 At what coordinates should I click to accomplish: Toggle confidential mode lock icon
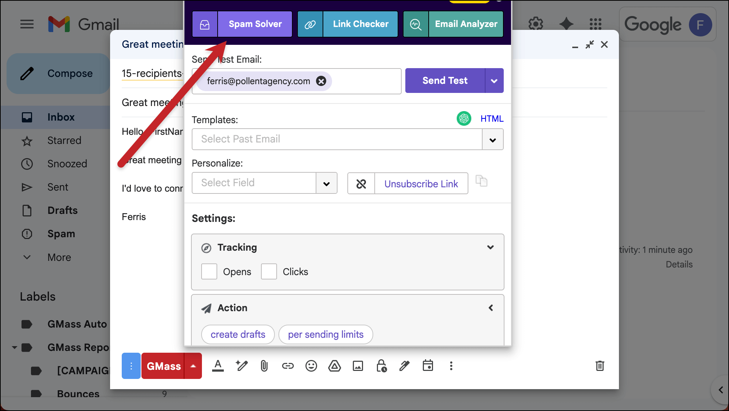tap(381, 366)
